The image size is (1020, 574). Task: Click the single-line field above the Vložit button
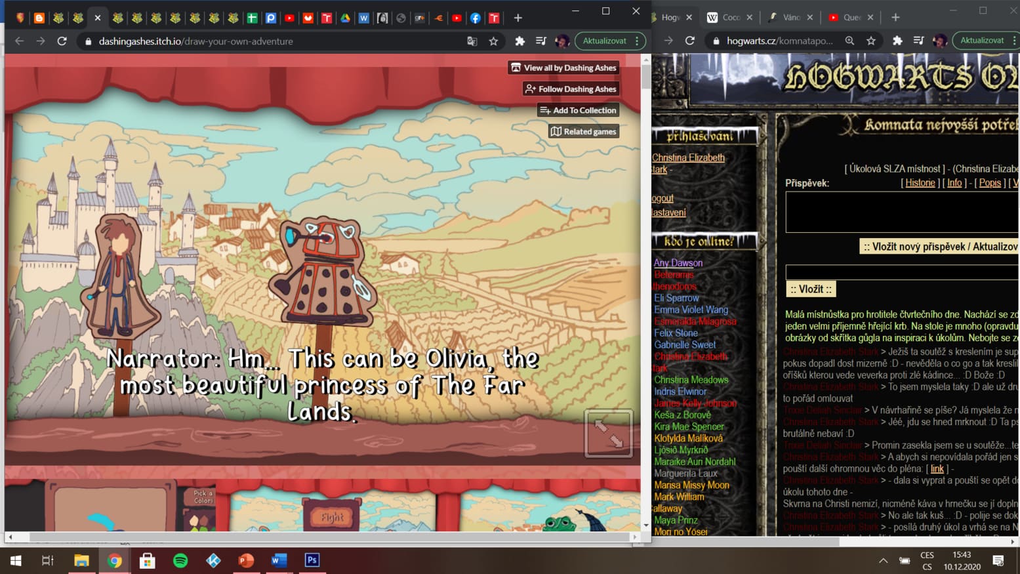(902, 272)
